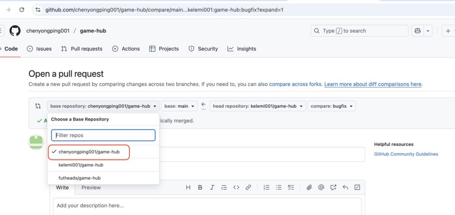Apply bold formatting in the editor
This screenshot has height=215, width=455.
pos(200,188)
